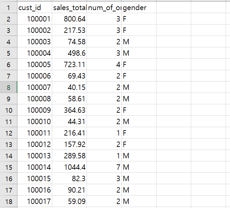Select row header 1
The image size is (230, 208).
(8, 7)
